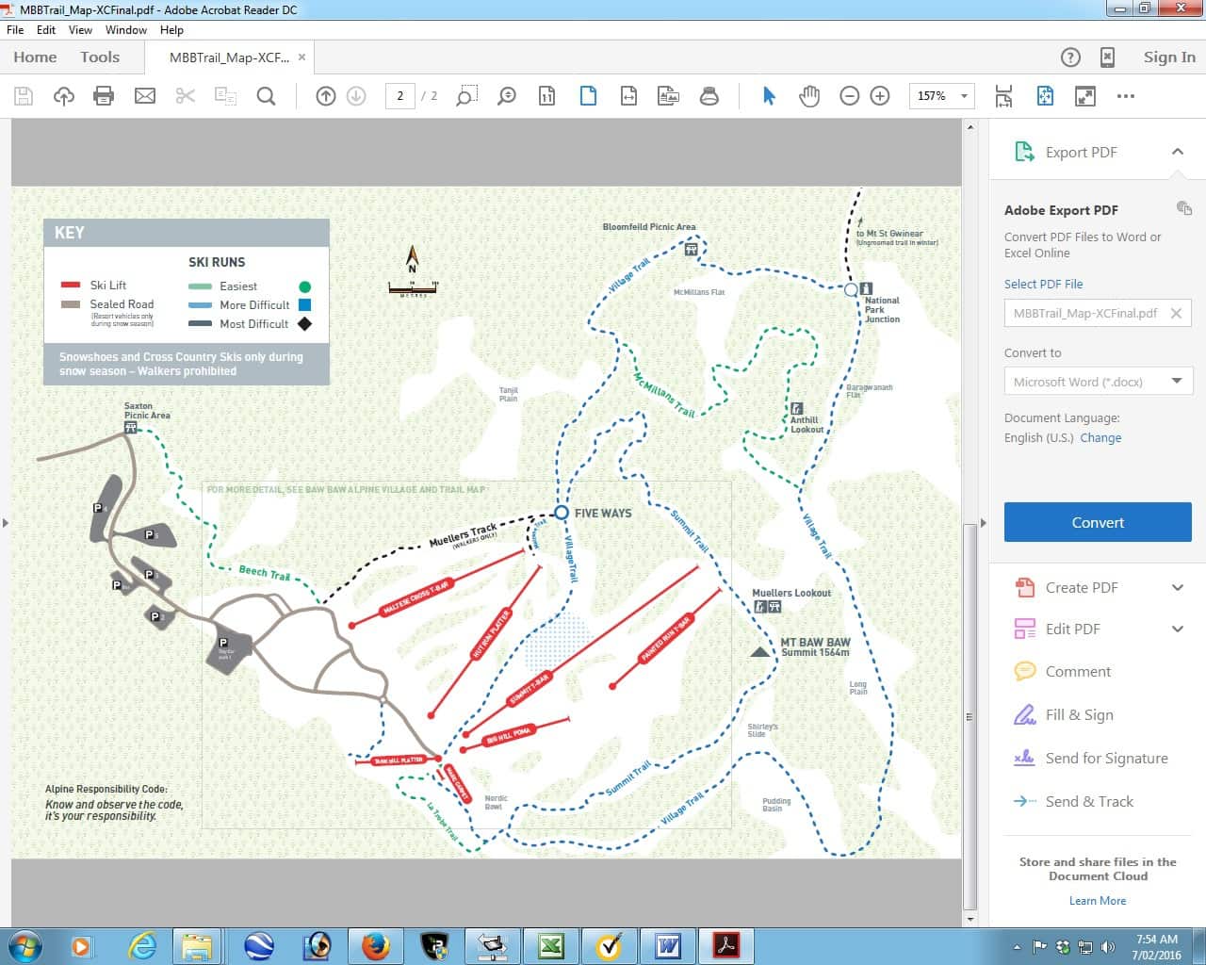Select the Hand pan tool
This screenshot has width=1206, height=965.
point(808,96)
